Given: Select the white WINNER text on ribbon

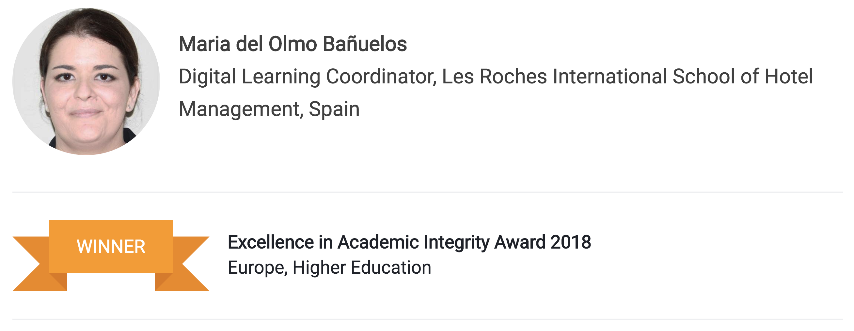Looking at the screenshot, I should click(111, 247).
